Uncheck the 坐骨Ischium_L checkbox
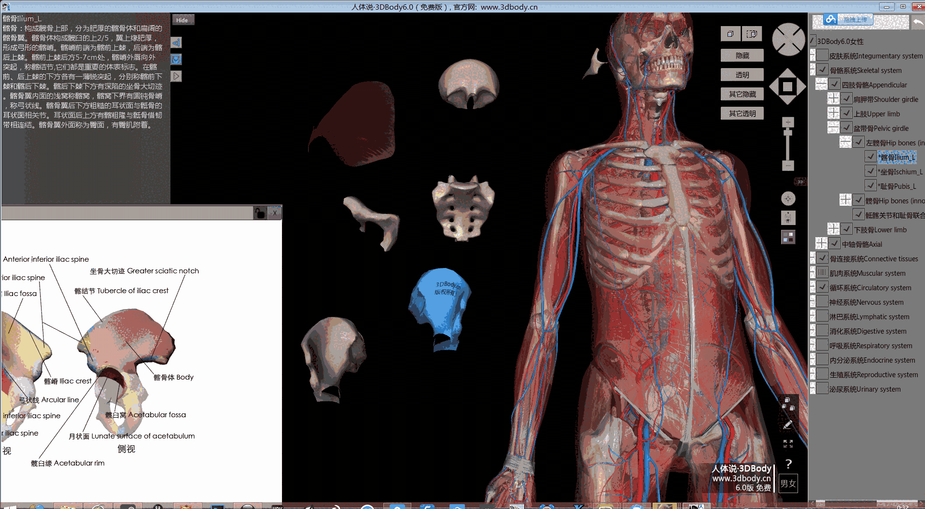 (x=870, y=171)
